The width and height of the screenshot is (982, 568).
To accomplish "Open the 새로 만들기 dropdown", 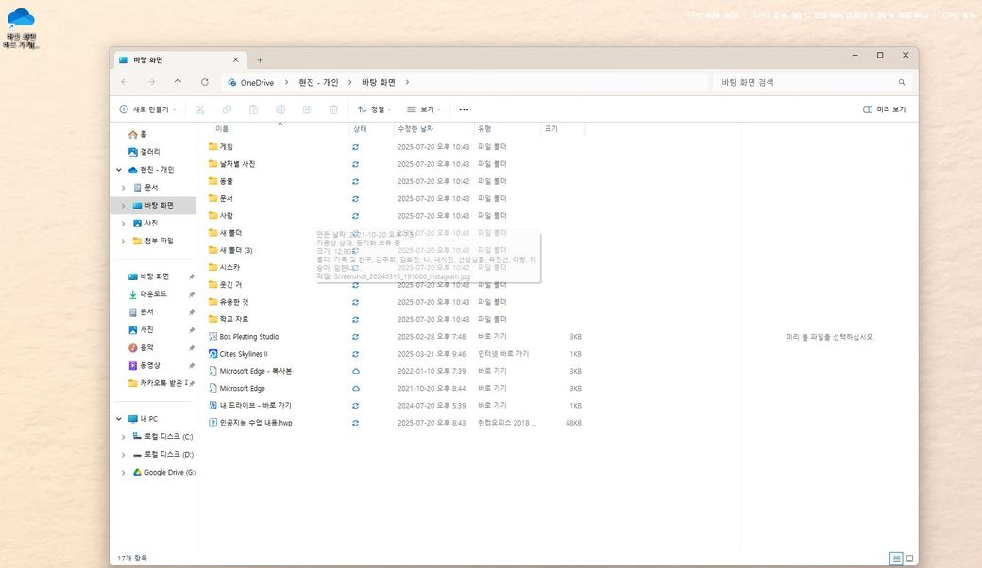I will 148,109.
